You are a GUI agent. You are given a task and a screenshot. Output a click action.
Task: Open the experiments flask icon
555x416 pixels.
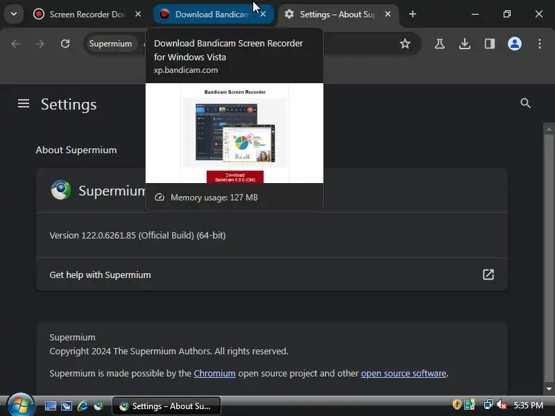(x=440, y=44)
